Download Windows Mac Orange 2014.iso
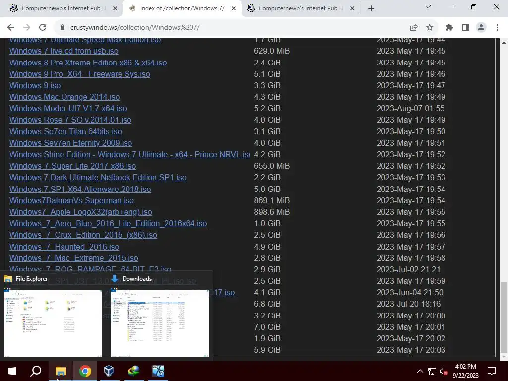Viewport: 508px width, 381px height. coord(64,97)
